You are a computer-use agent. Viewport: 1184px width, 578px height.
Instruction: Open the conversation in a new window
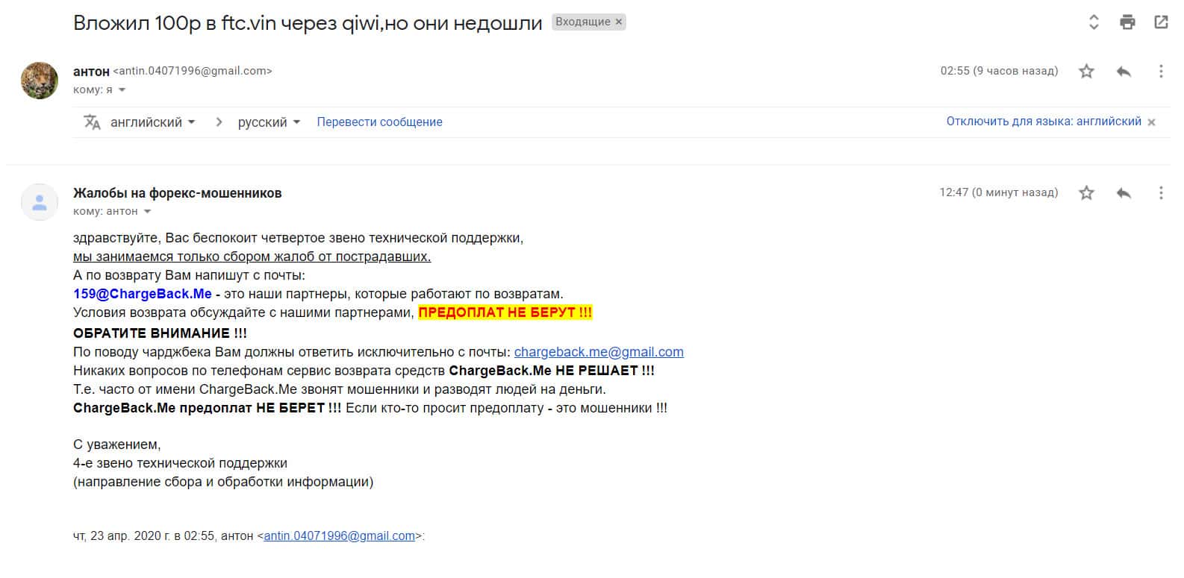click(1161, 22)
